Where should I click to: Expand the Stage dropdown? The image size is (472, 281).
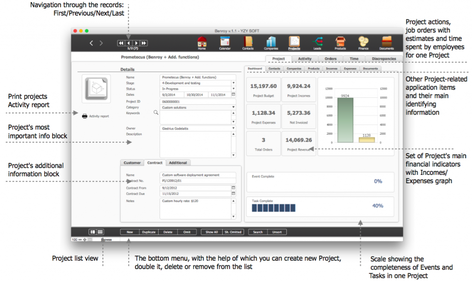[x=233, y=83]
